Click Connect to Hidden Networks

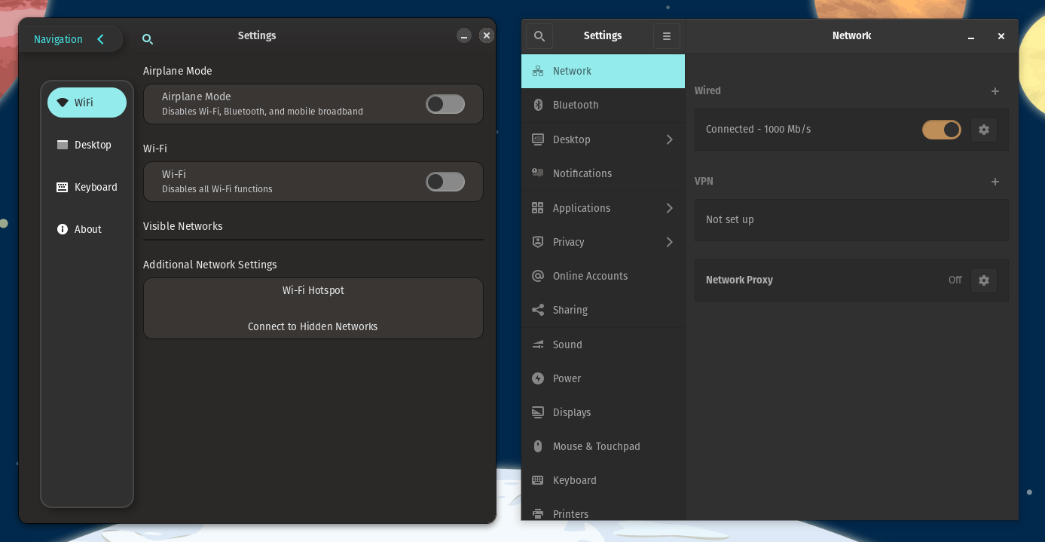tap(313, 326)
